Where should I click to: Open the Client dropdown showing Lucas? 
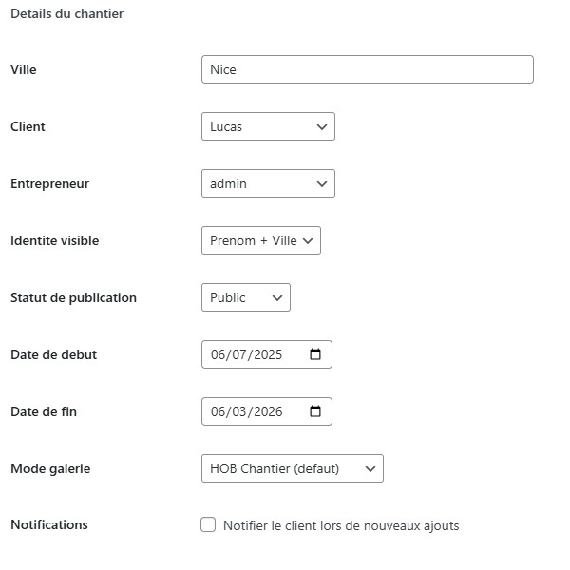click(x=268, y=126)
